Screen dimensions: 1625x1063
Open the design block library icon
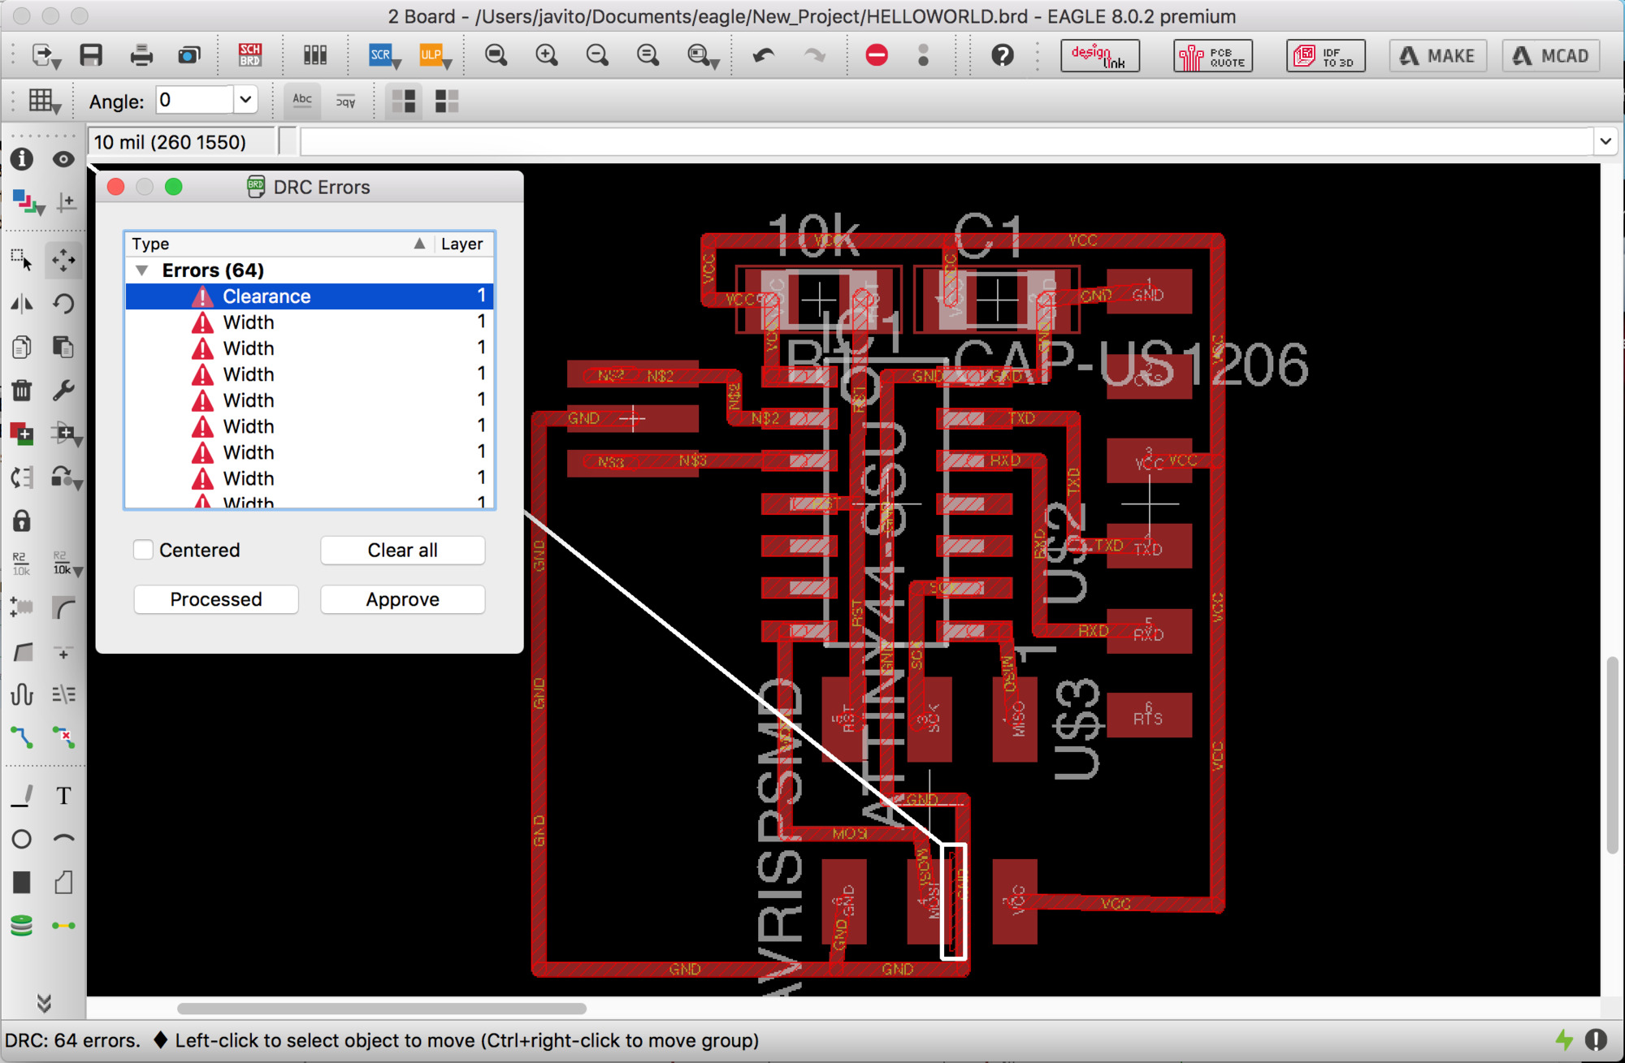pos(315,55)
